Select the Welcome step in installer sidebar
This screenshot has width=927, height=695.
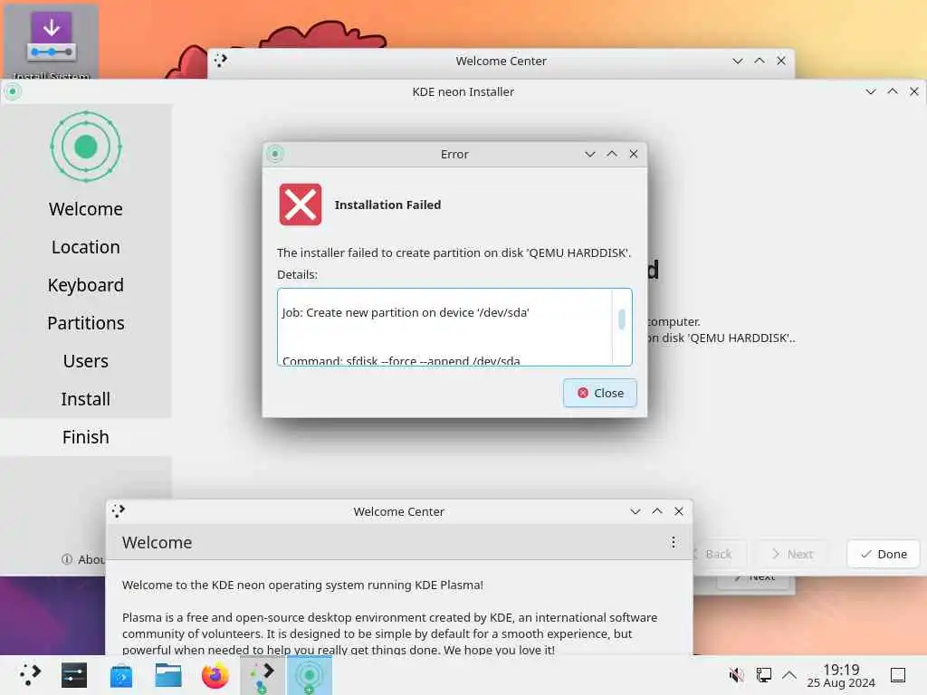[x=86, y=209]
